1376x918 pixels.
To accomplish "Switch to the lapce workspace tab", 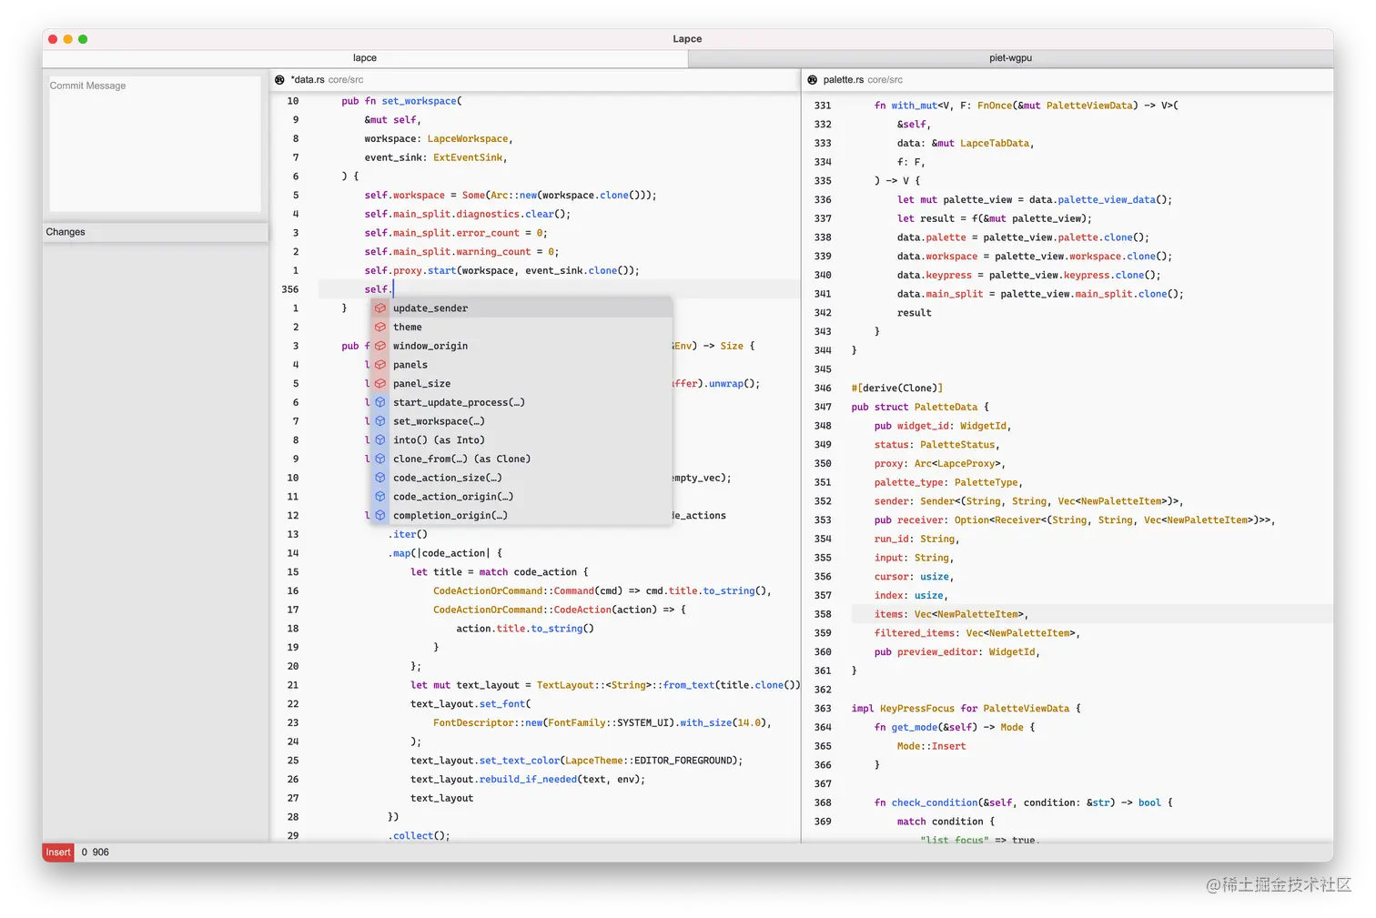I will tap(365, 58).
